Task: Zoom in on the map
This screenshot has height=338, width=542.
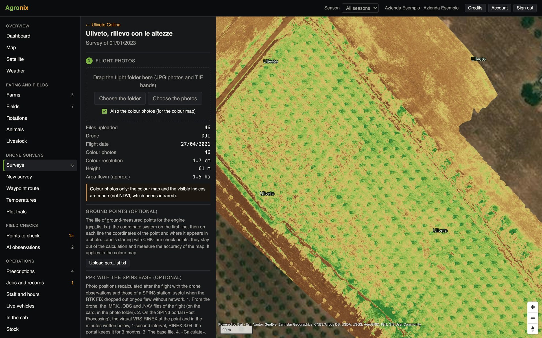Action: point(532,307)
